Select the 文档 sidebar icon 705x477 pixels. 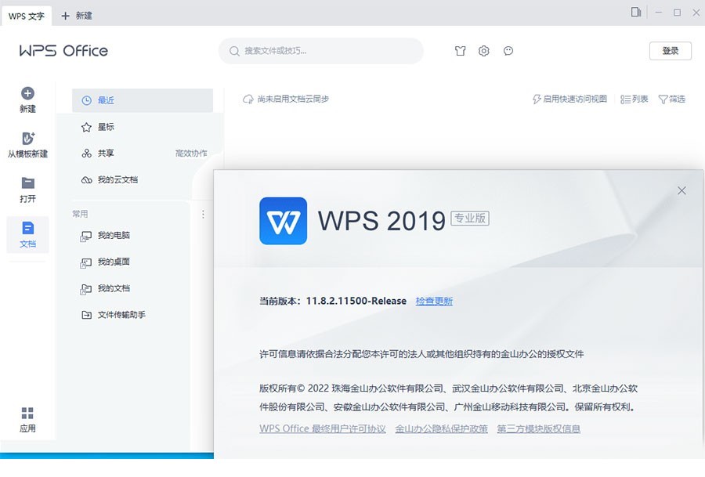click(x=28, y=228)
